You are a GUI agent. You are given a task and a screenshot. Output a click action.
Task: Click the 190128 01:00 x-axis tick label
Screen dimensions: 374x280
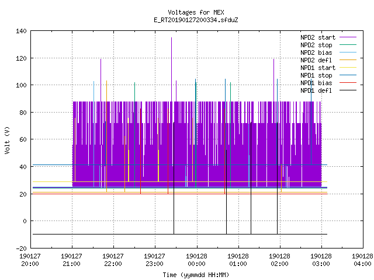click(238, 260)
